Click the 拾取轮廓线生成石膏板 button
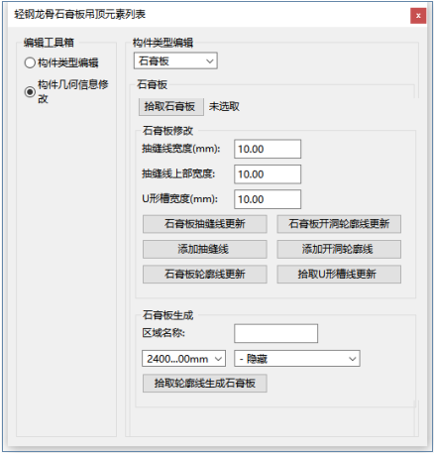Image resolution: width=434 pixels, height=454 pixels. click(x=204, y=384)
